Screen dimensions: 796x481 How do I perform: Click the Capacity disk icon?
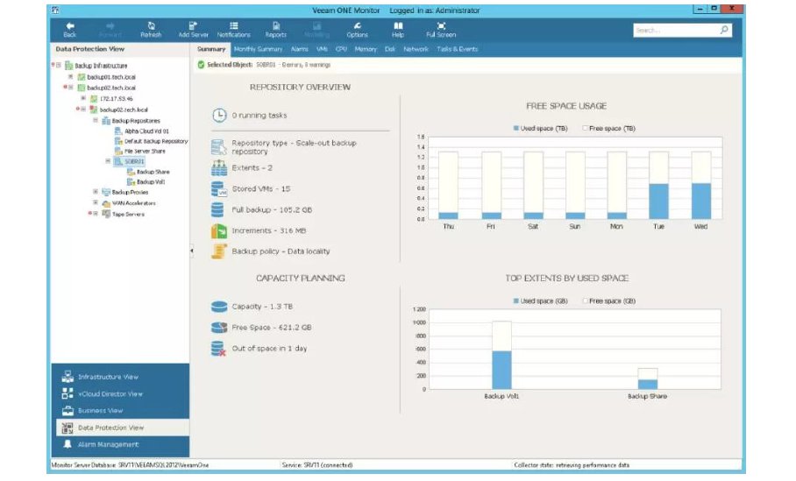click(x=219, y=307)
